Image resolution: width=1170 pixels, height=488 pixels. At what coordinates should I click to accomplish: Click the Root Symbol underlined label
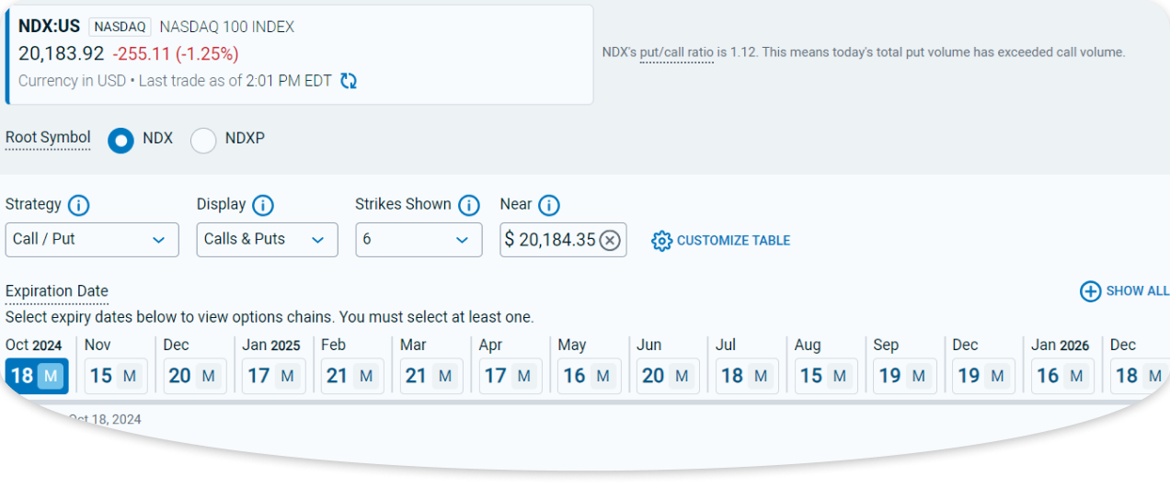(x=48, y=139)
